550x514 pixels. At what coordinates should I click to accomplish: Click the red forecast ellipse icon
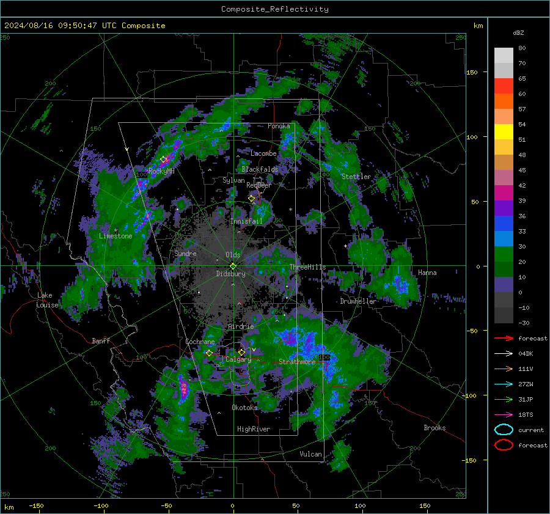pyautogui.click(x=504, y=445)
